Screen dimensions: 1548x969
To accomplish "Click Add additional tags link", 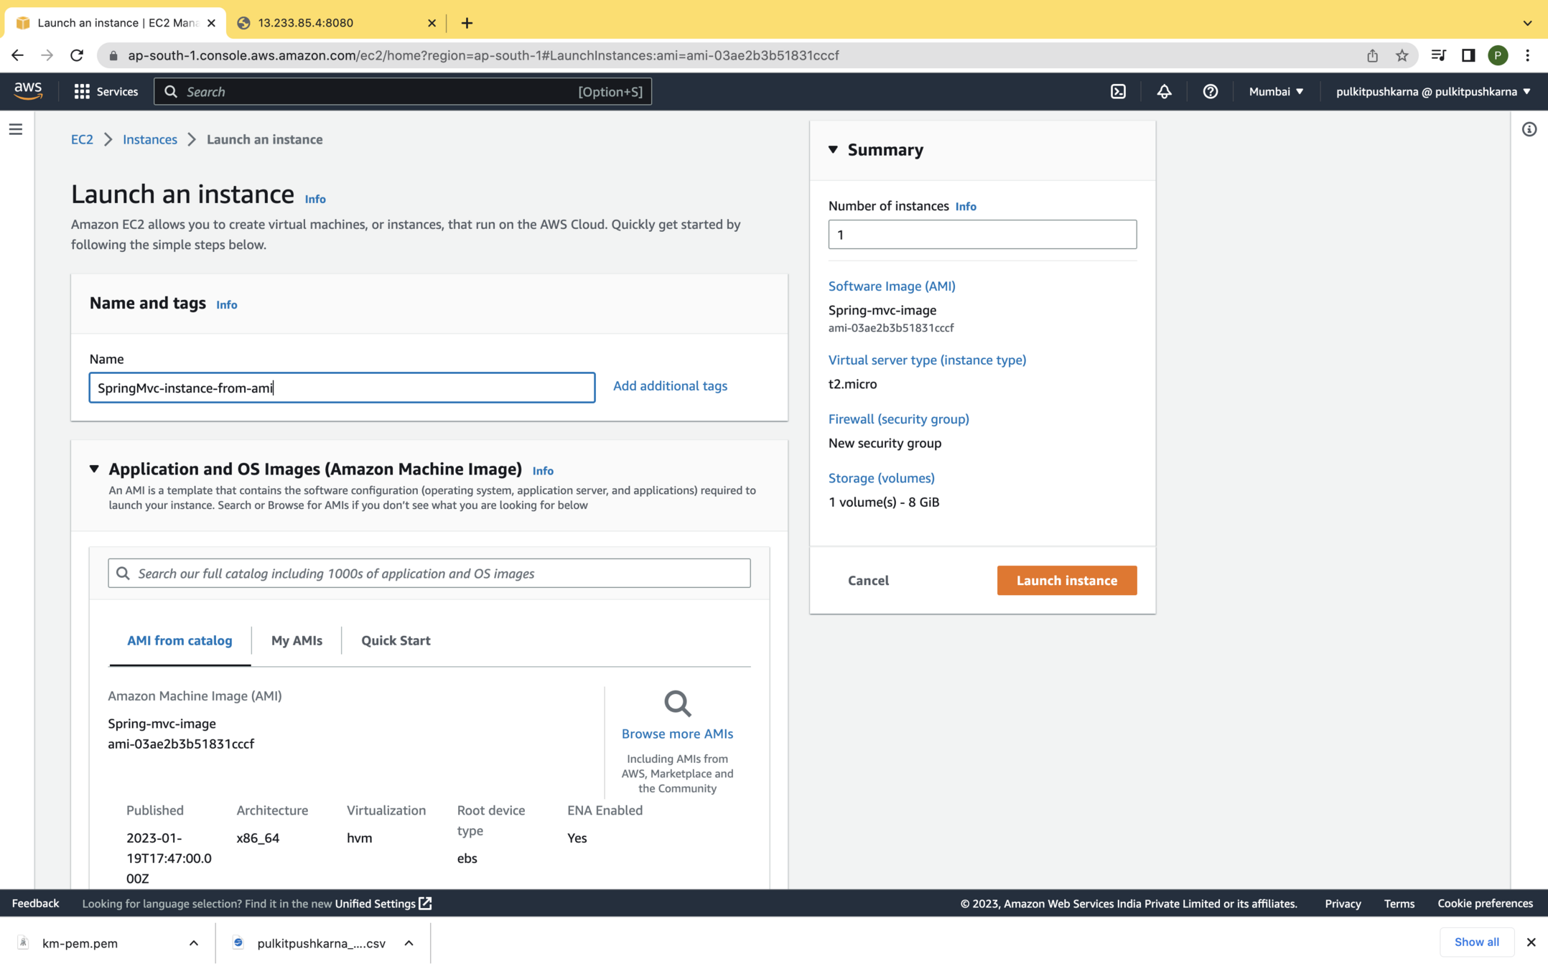I will [670, 386].
